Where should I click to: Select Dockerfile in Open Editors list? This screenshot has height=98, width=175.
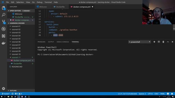point(21,17)
